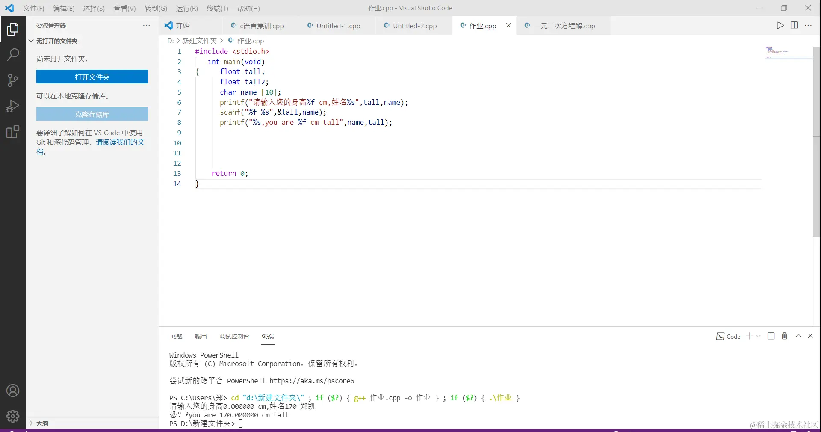Run 作业.cpp with the play button
Image resolution: width=821 pixels, height=432 pixels.
pyautogui.click(x=780, y=25)
